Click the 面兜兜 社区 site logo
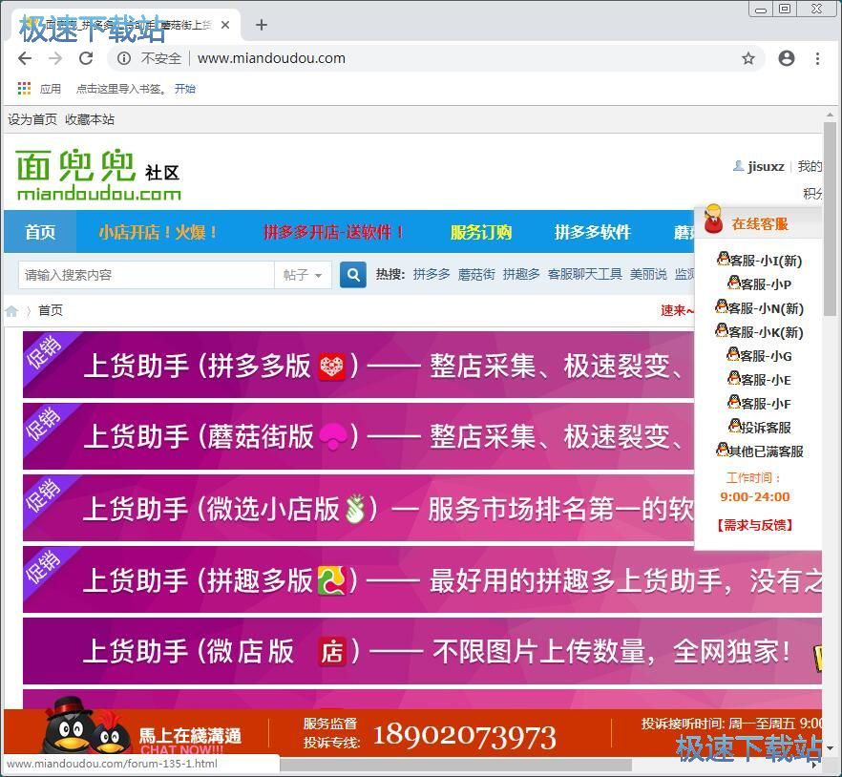Image resolution: width=842 pixels, height=777 pixels. (x=98, y=175)
